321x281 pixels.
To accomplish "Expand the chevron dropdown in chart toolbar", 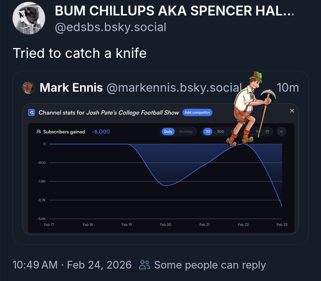I will [281, 132].
